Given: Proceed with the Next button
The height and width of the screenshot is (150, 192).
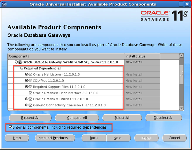Looking at the screenshot, I should pos(118,138).
